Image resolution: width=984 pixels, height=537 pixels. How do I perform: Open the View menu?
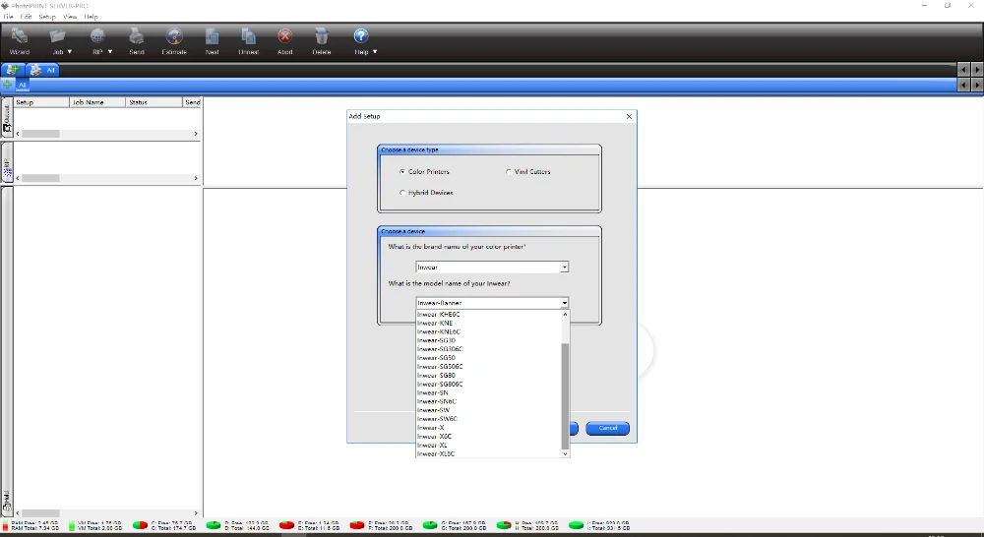70,17
